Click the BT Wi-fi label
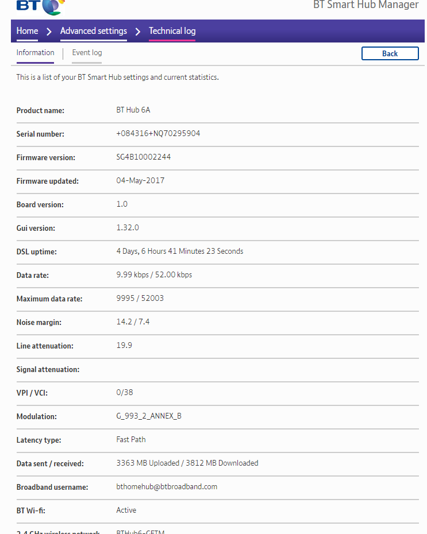The height and width of the screenshot is (534, 427). point(30,511)
